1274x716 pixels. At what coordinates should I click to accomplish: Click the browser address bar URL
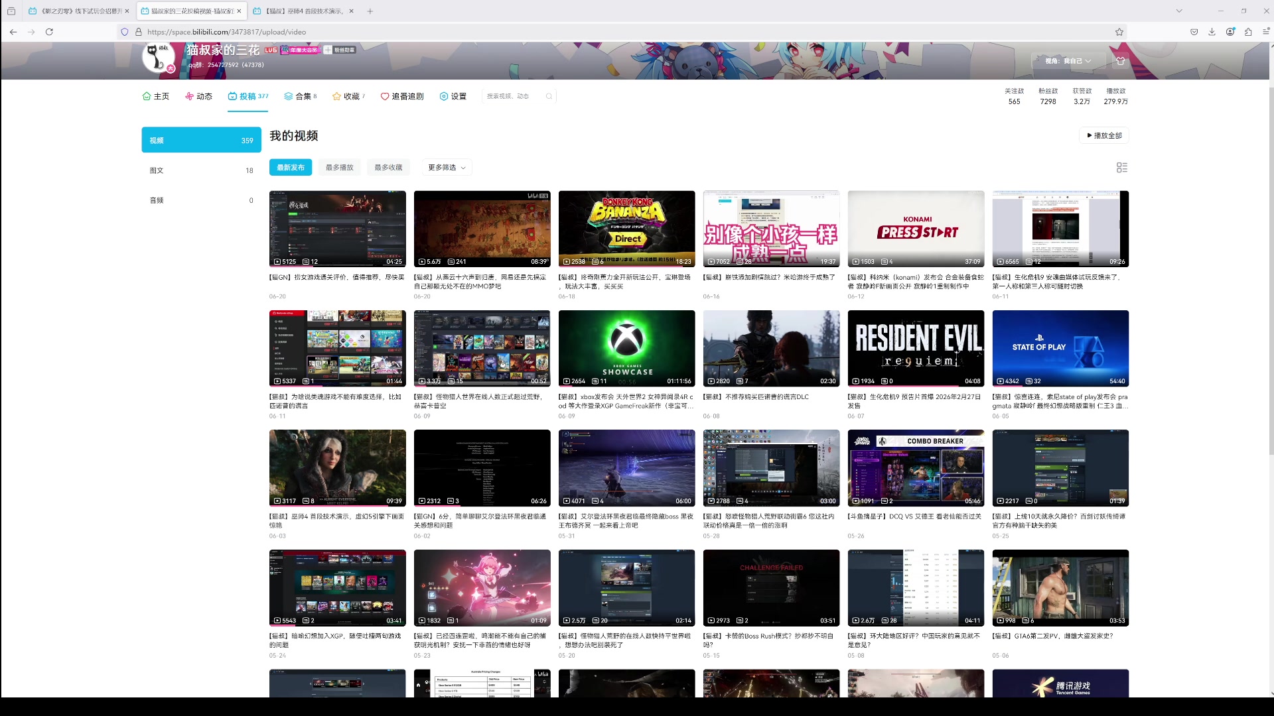226,32
